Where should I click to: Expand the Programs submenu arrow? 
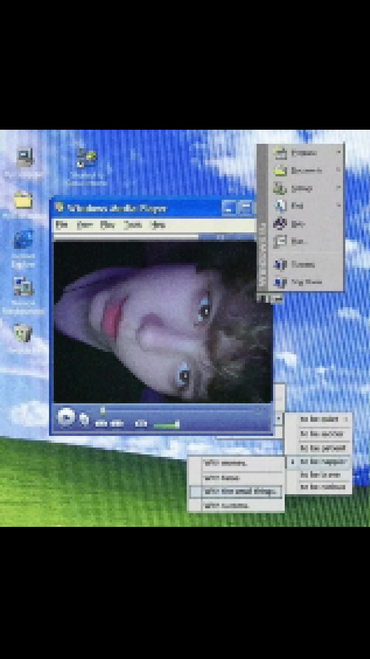[x=338, y=152]
